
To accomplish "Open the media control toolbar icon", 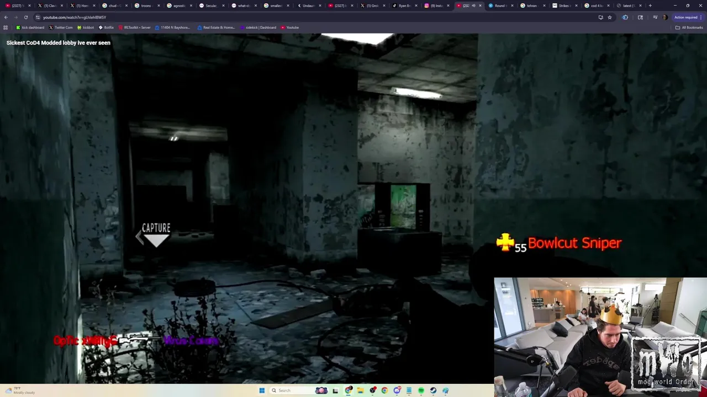I will [655, 17].
